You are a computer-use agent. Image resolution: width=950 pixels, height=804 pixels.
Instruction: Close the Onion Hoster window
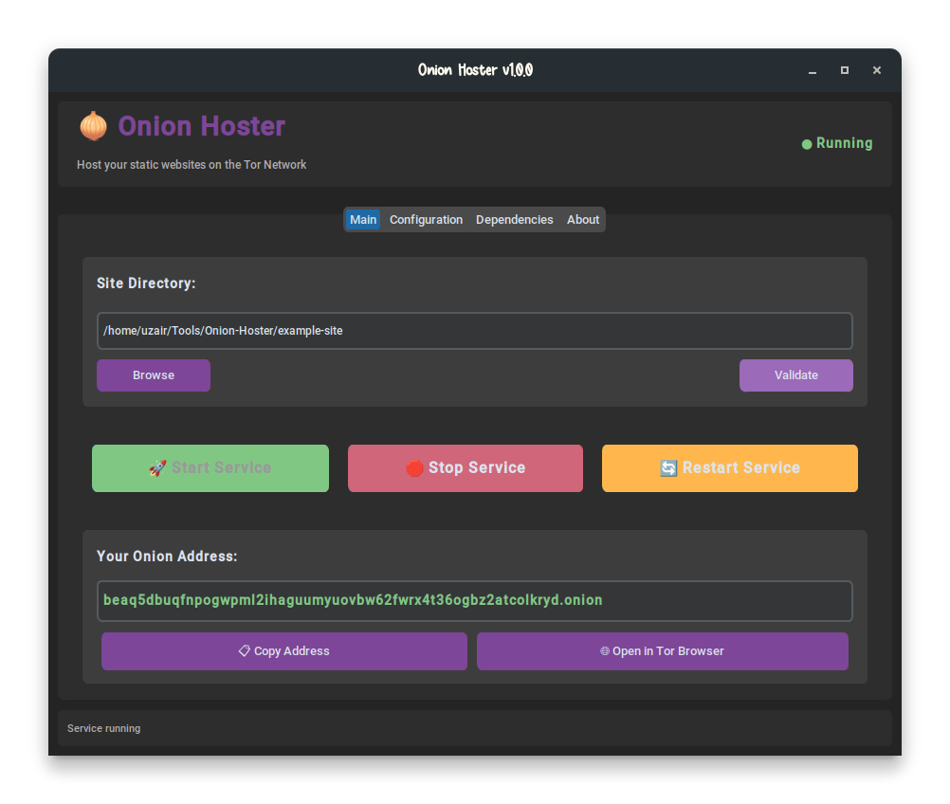[877, 70]
